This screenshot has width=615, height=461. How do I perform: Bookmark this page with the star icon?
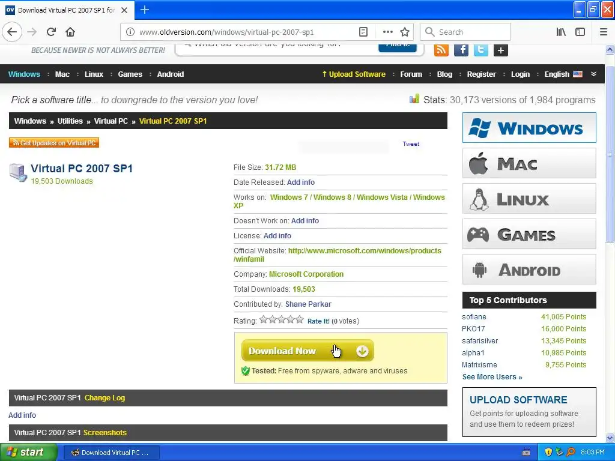pos(405,32)
